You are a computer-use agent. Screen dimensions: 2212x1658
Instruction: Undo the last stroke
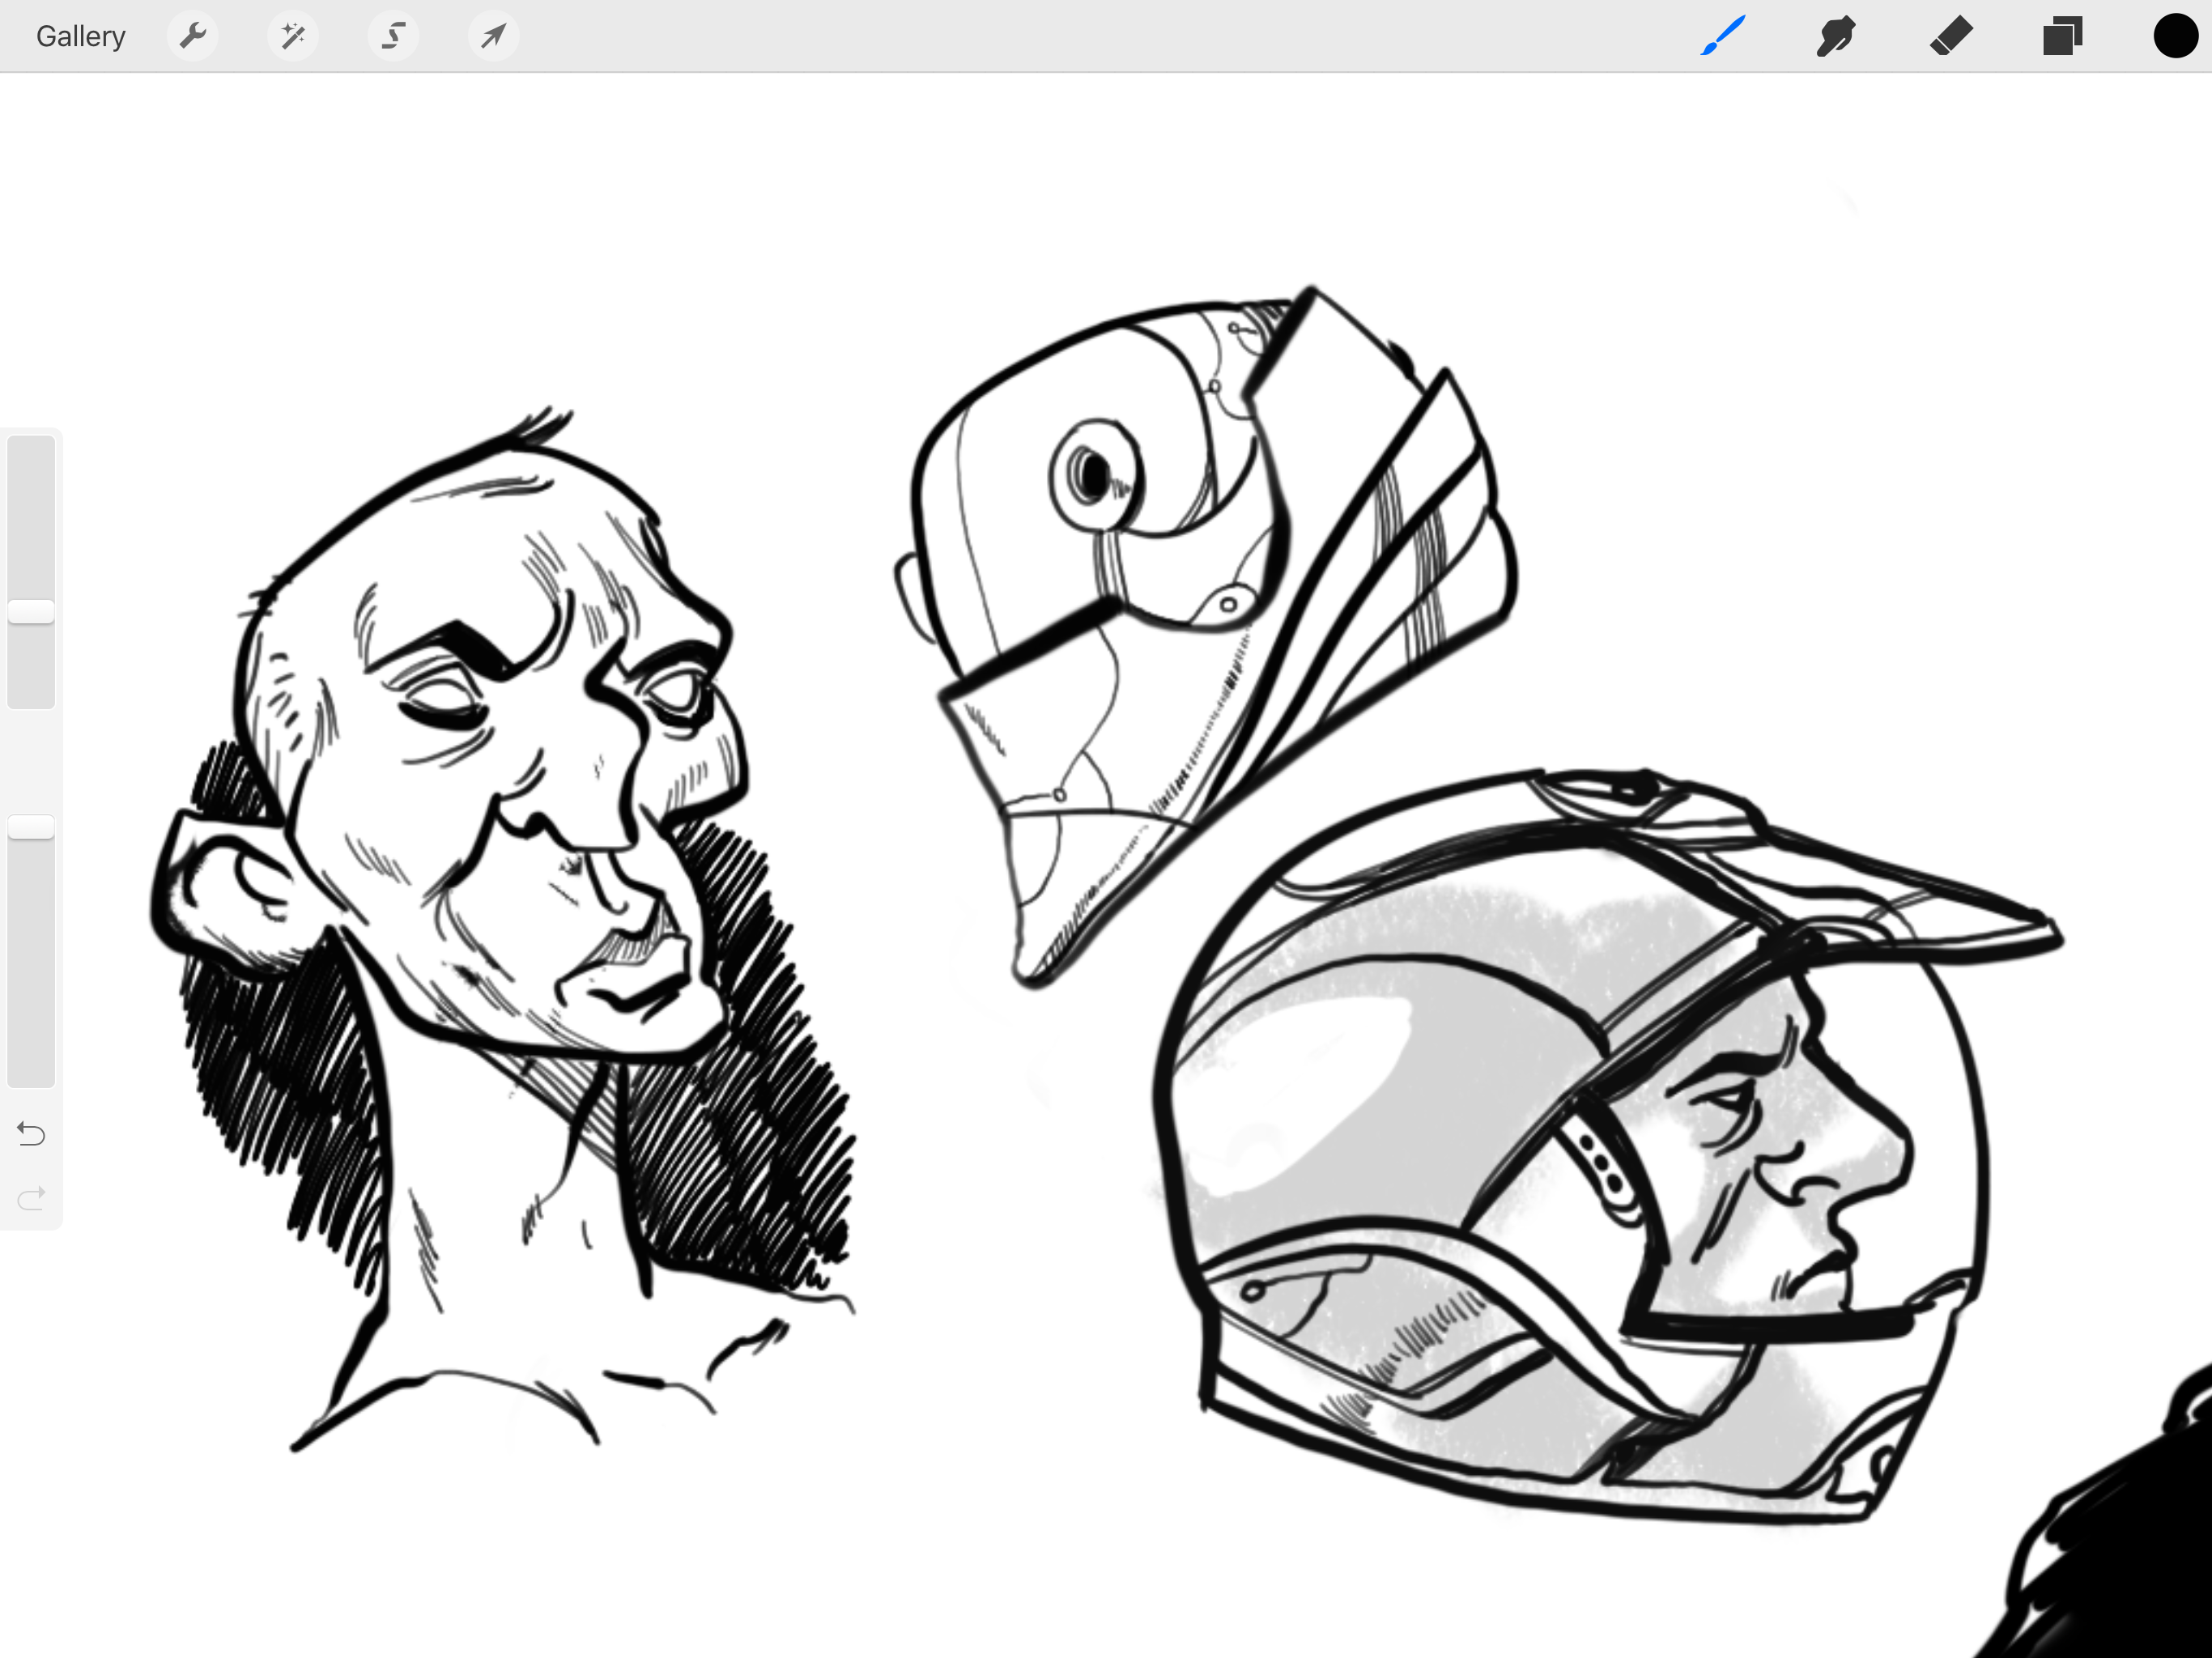31,1134
